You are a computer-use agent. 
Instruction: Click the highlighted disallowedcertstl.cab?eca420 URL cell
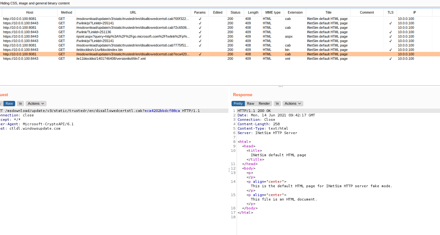click(x=133, y=54)
